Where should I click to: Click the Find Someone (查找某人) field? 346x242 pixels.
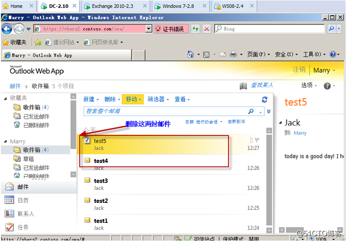(x=262, y=85)
